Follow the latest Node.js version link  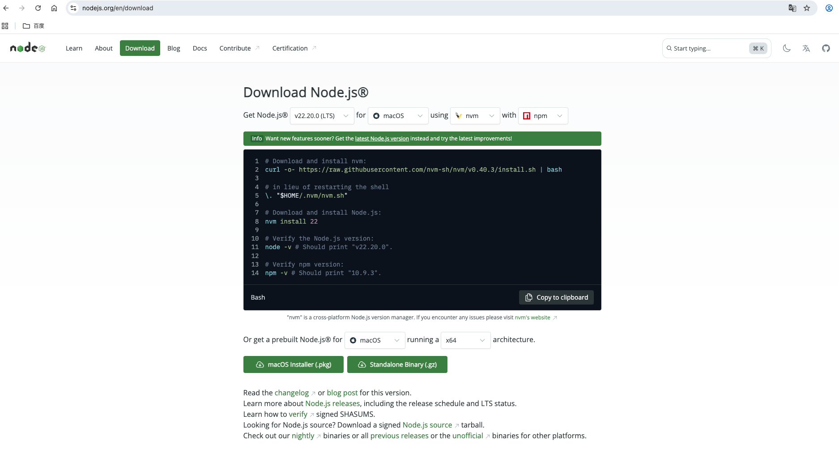(x=382, y=139)
